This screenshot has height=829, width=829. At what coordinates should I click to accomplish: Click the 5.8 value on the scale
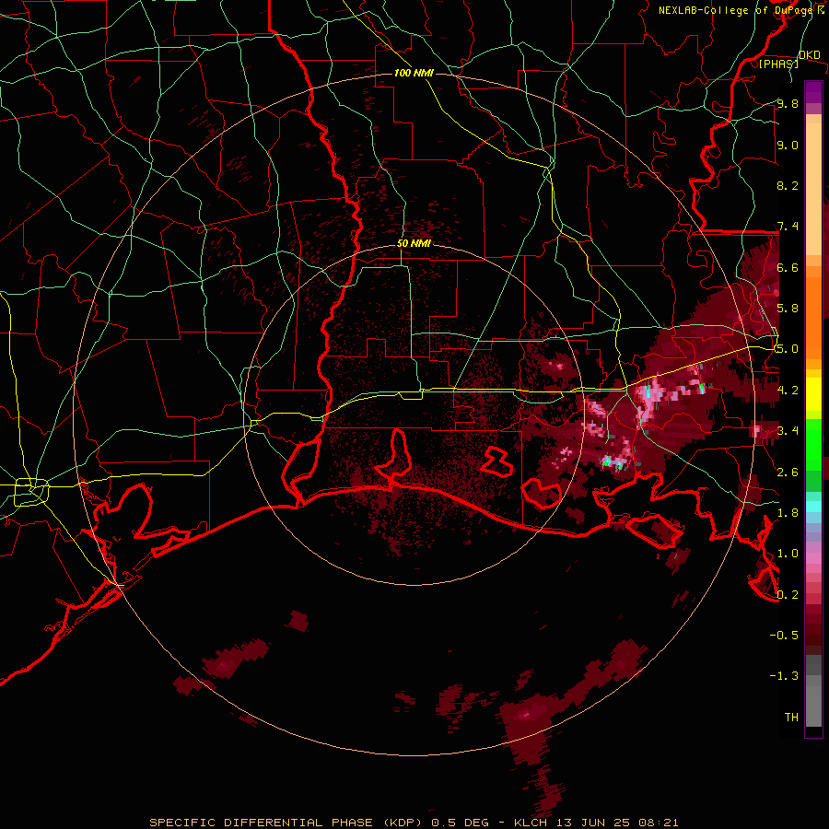coord(788,309)
